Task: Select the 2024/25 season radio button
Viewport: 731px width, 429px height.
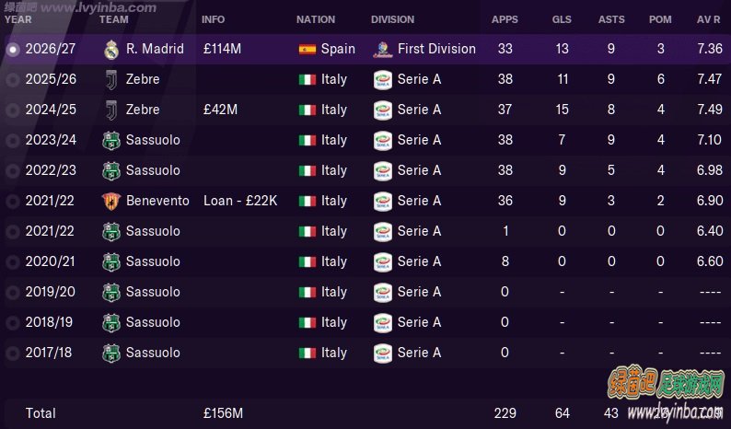Action: coord(13,110)
